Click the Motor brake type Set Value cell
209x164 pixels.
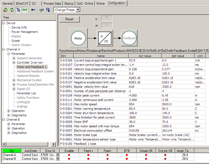[178, 135]
